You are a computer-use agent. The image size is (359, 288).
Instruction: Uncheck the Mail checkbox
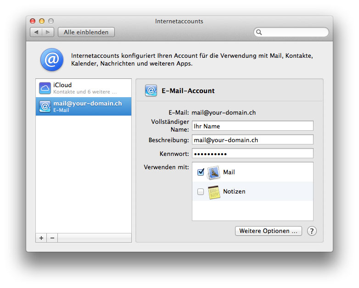pyautogui.click(x=201, y=172)
